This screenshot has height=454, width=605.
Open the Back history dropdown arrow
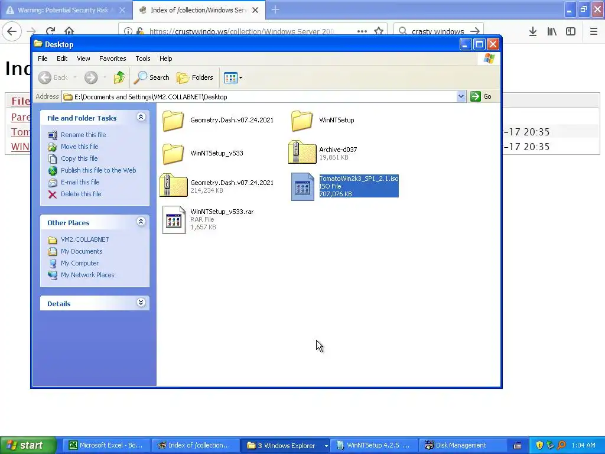click(75, 77)
